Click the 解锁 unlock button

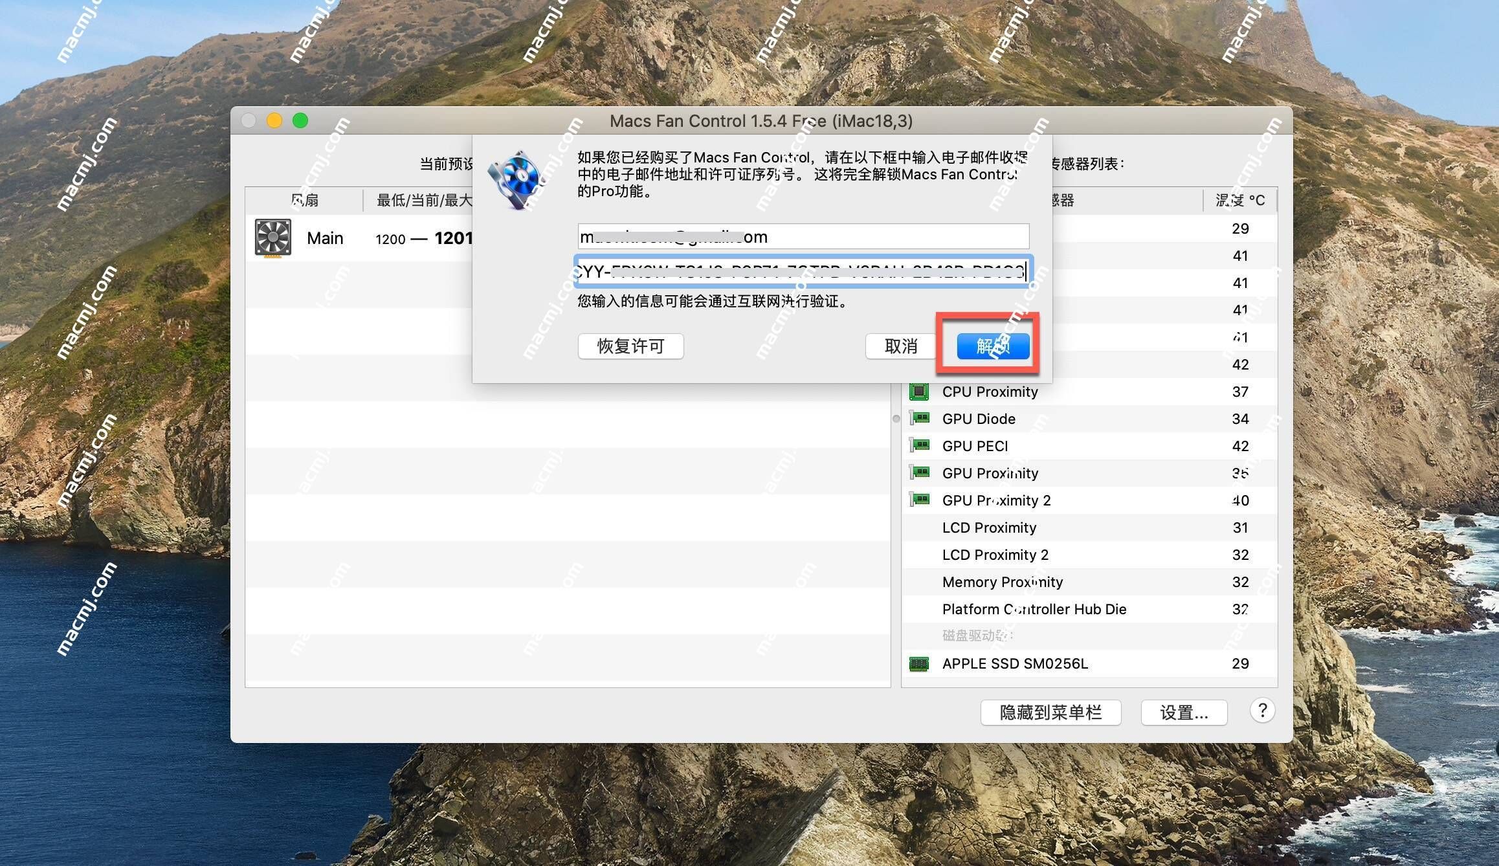pyautogui.click(x=993, y=346)
